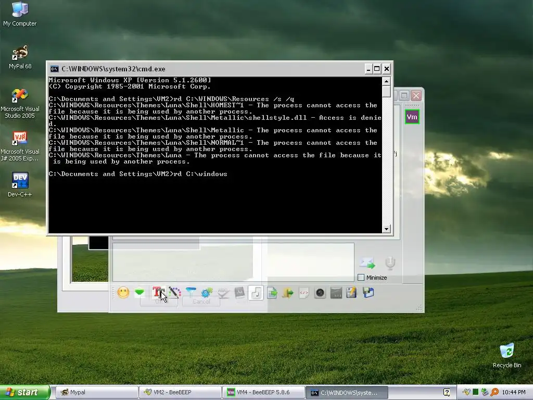Image resolution: width=533 pixels, height=400 pixels.
Task: Click the faded Cancel button
Action: (201, 302)
